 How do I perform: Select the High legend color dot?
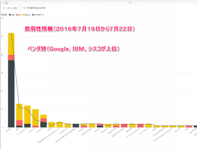click(10, 15)
